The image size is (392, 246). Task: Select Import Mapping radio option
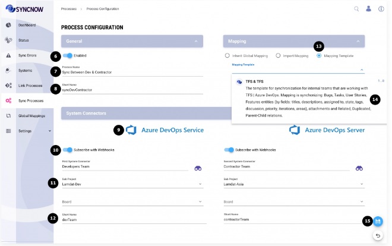(x=278, y=55)
